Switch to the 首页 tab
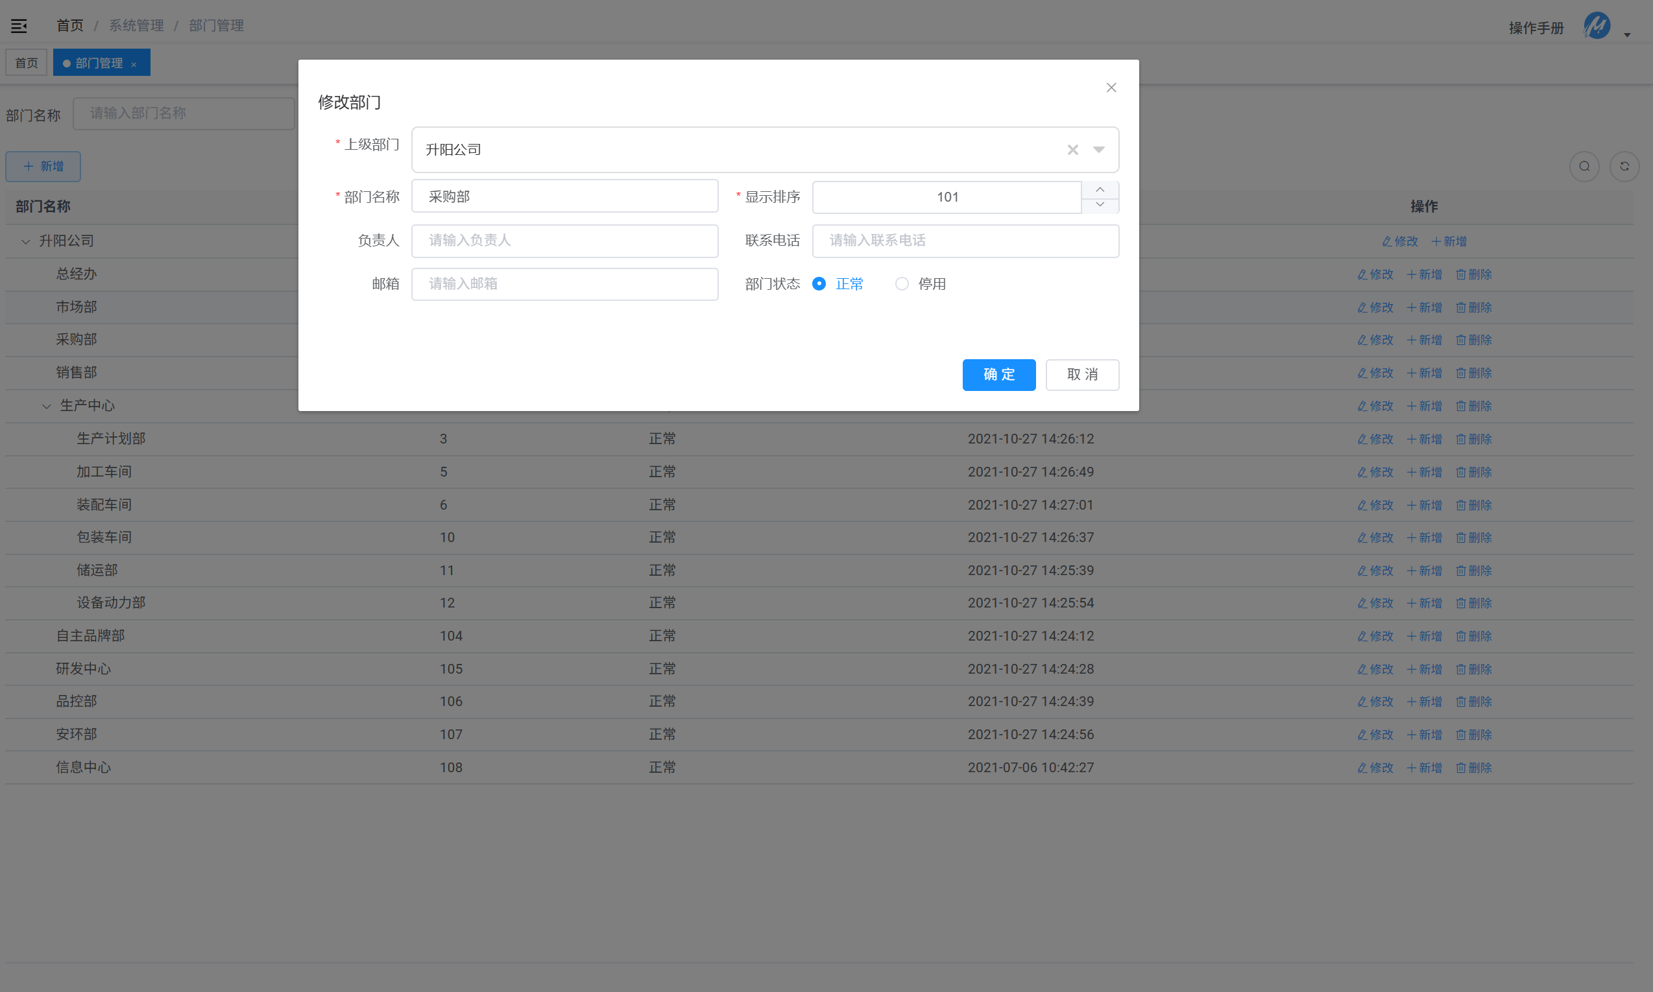Screen dimensions: 1653x992 tap(27, 63)
